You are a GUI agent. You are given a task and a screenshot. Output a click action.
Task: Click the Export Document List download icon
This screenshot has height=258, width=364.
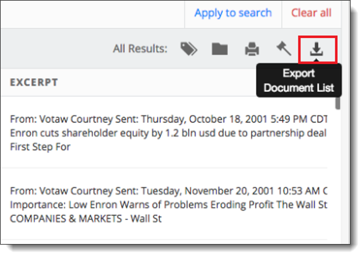(x=316, y=49)
